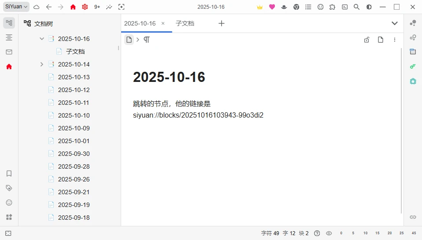
Task: Open the Graph view in right dock
Action: (x=413, y=23)
